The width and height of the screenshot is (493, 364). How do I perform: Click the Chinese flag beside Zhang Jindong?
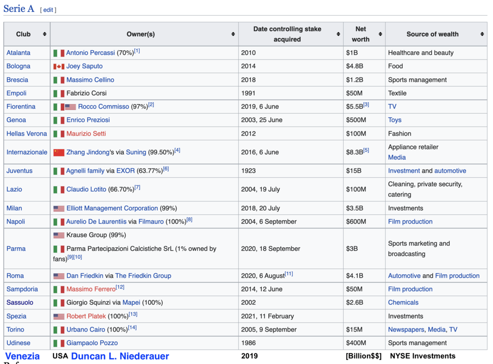(x=59, y=153)
